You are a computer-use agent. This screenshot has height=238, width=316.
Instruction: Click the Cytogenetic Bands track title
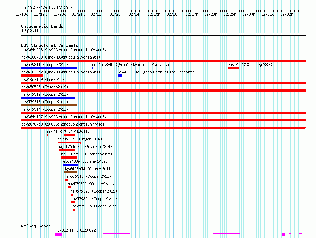point(42,26)
